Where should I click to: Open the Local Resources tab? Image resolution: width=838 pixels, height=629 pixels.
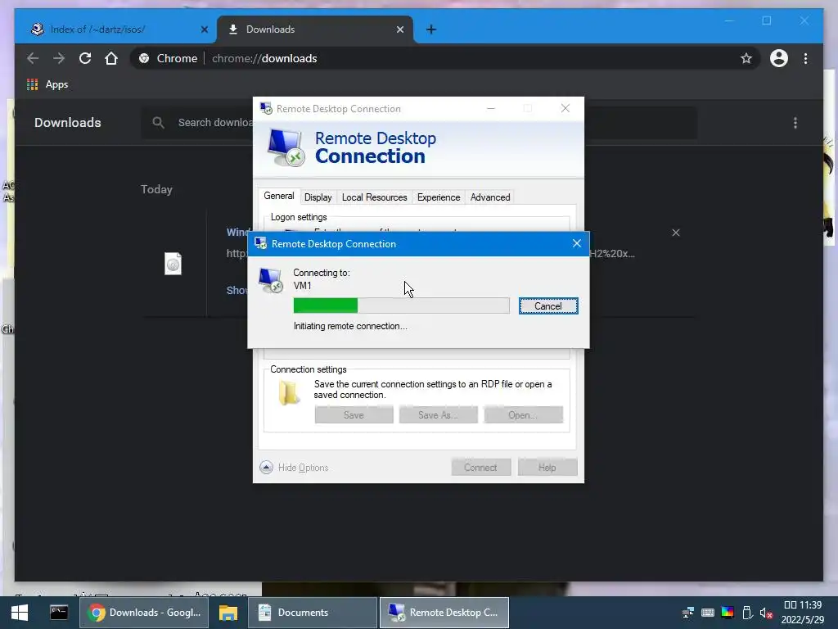(x=374, y=197)
